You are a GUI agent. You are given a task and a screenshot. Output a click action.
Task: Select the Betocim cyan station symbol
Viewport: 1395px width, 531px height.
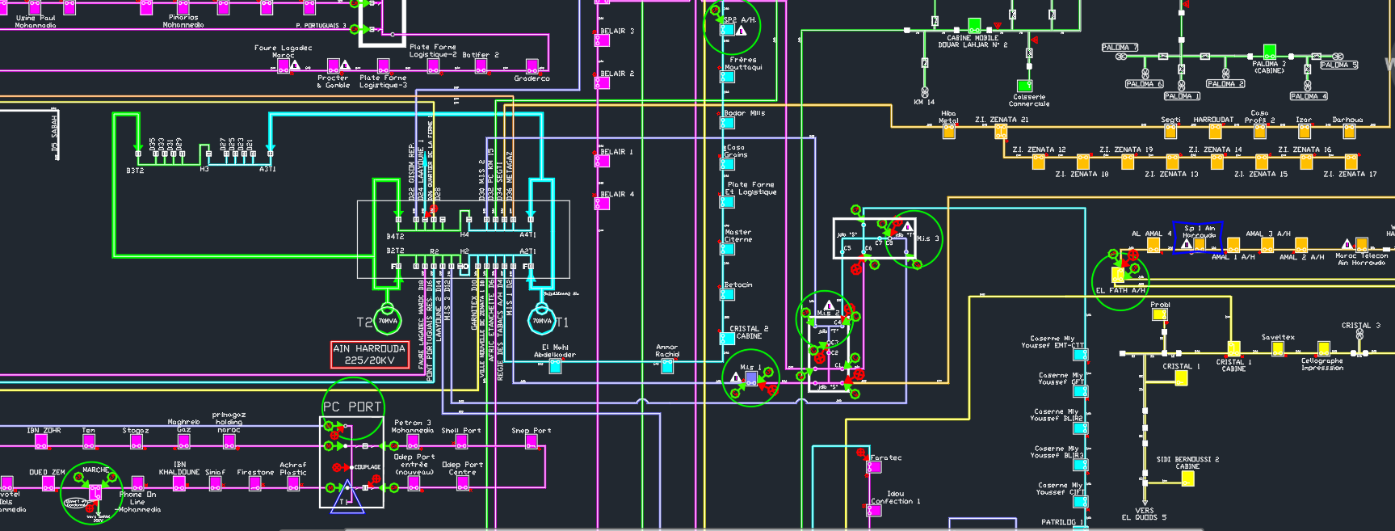point(727,294)
